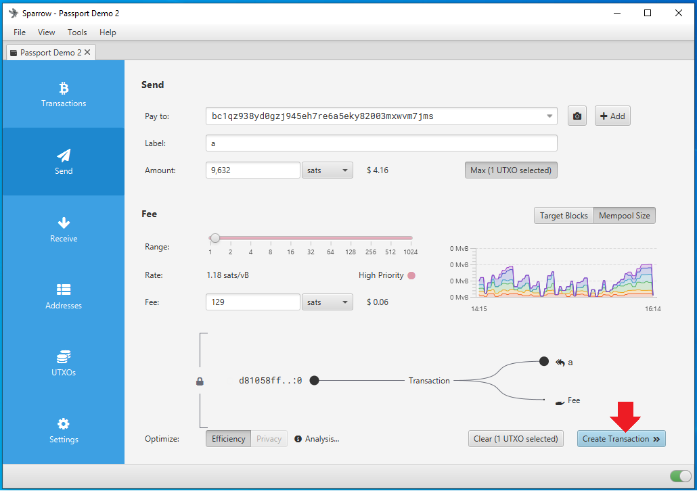Click the Amount input field

tap(253, 170)
